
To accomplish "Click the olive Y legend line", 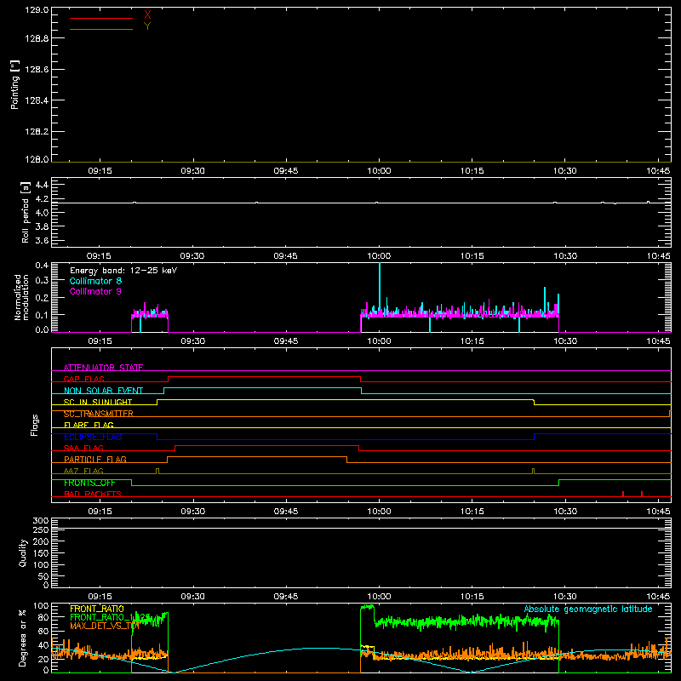I will tap(100, 29).
